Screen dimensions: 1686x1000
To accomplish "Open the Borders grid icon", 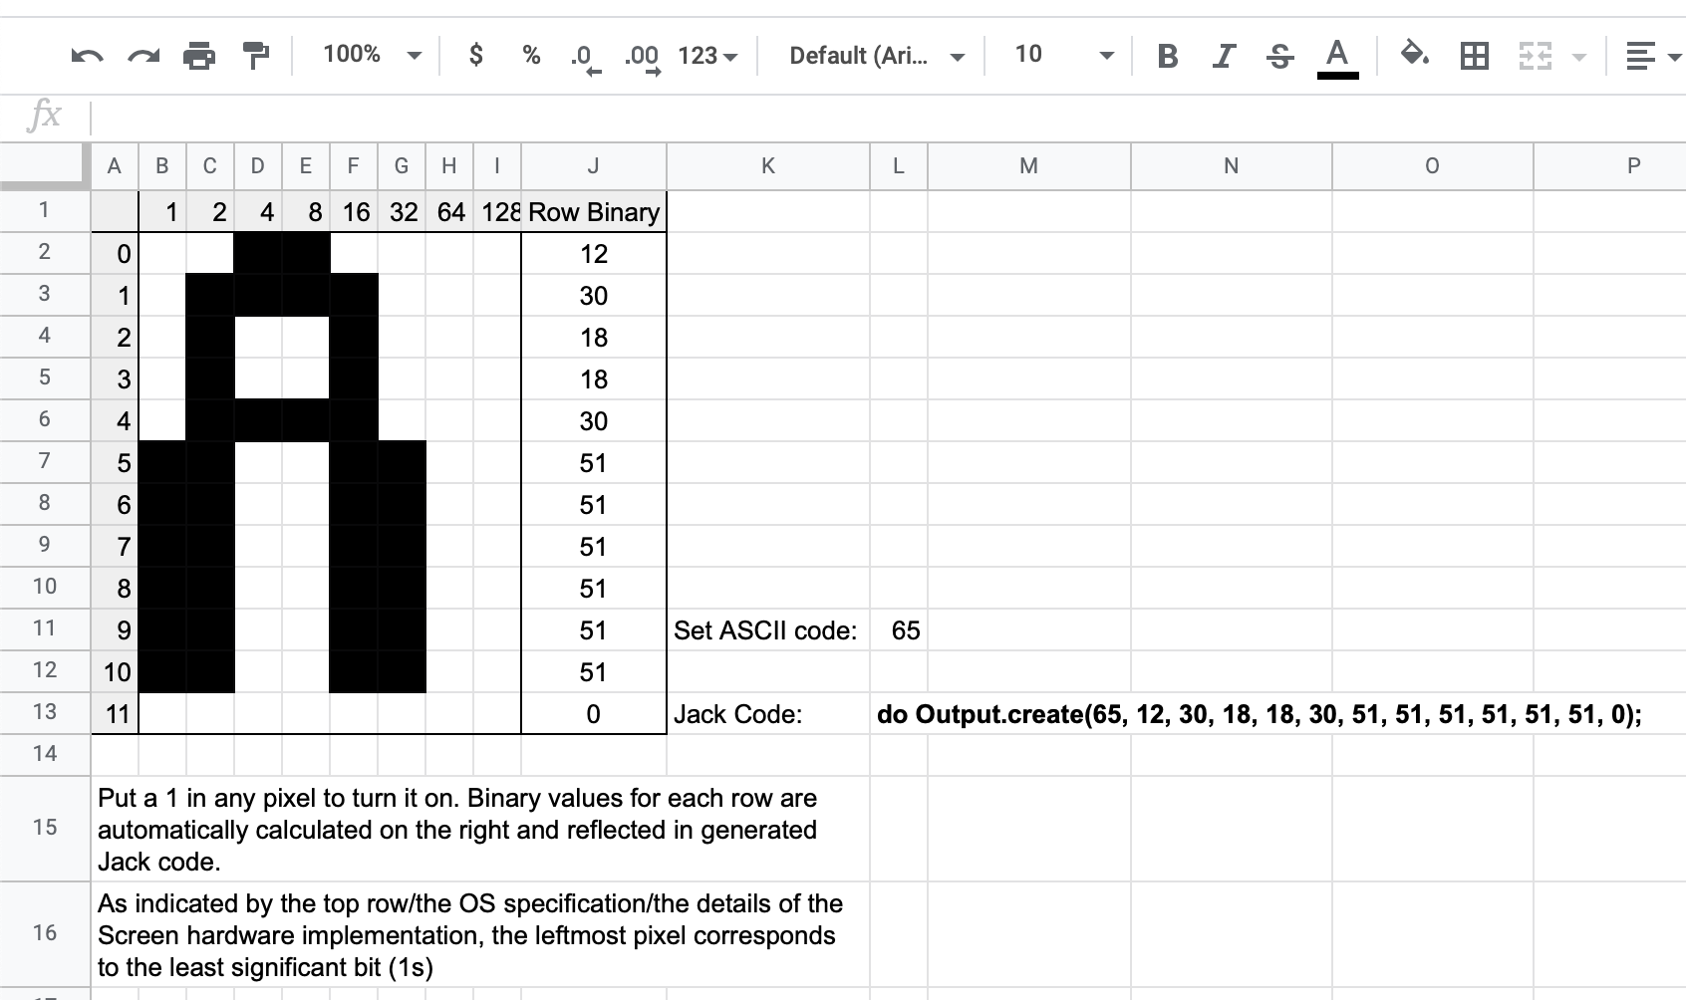I will point(1474,56).
